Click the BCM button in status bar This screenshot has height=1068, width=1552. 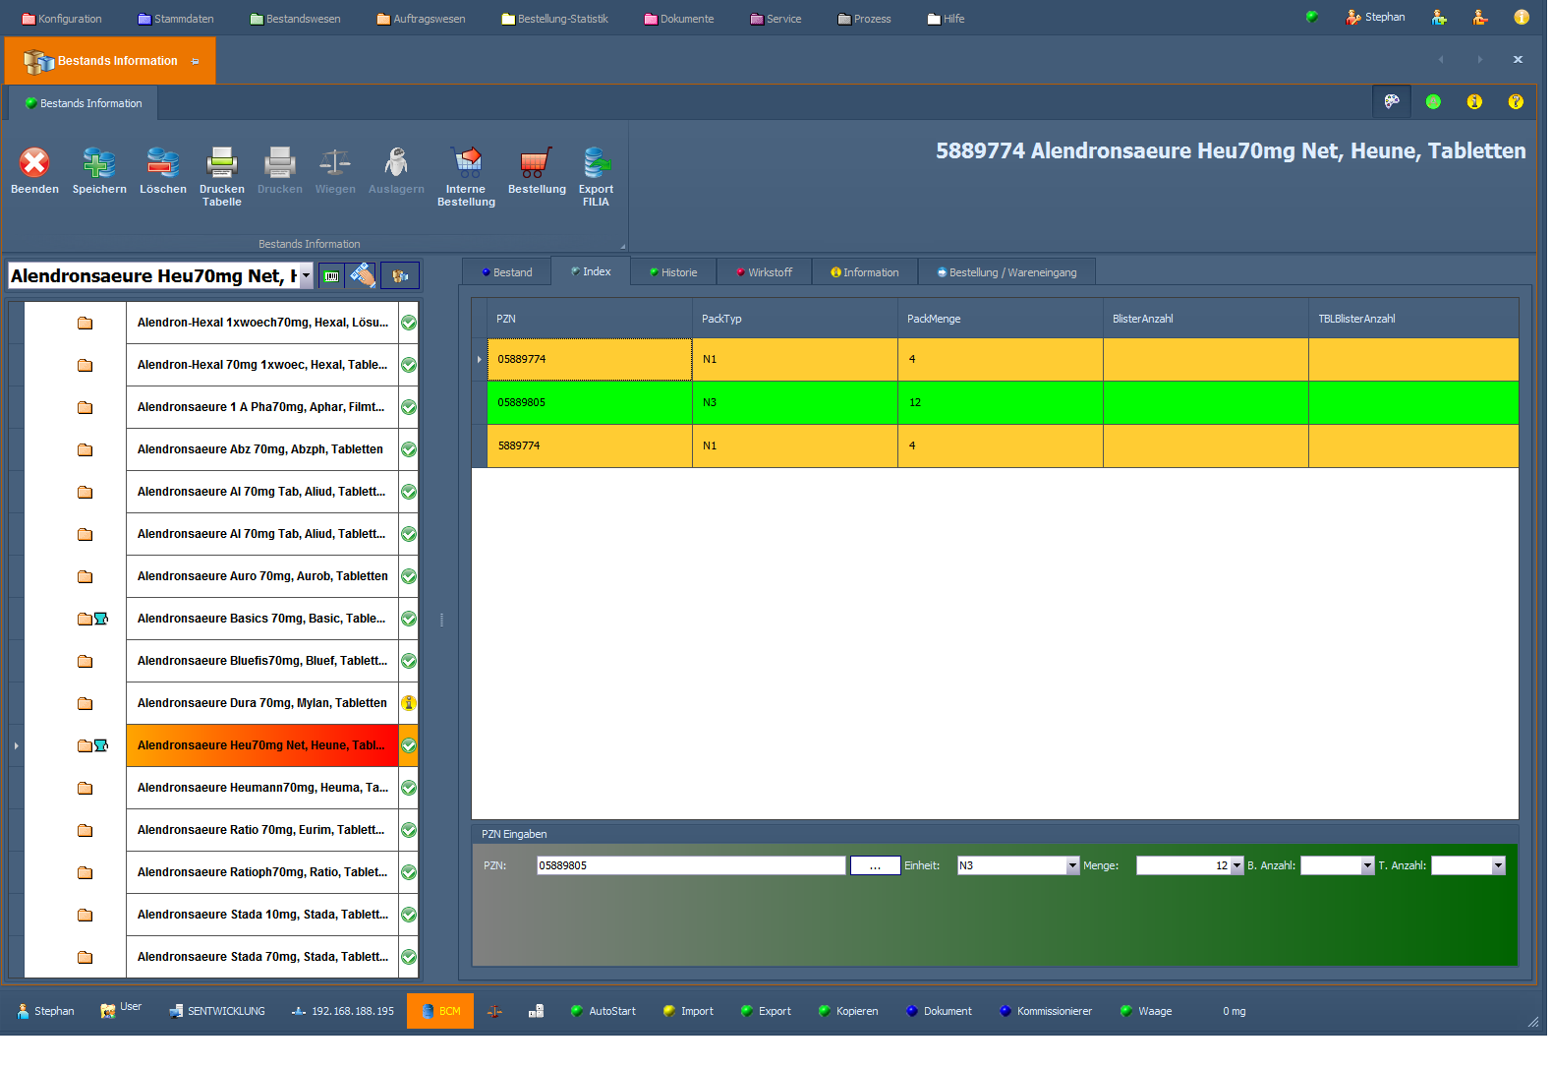[x=440, y=1011]
